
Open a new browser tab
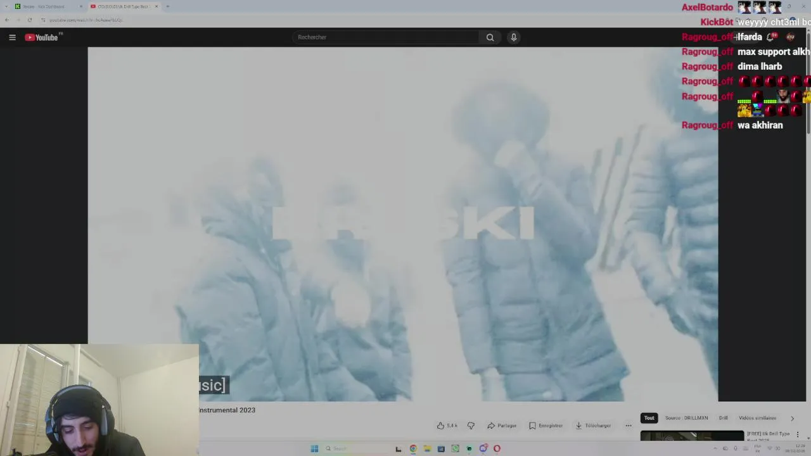pos(168,6)
